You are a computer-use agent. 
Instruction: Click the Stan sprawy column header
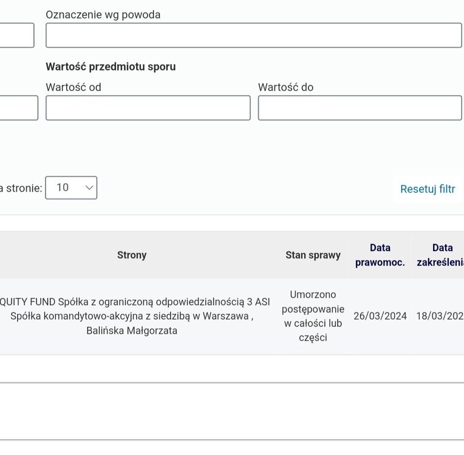coord(313,255)
